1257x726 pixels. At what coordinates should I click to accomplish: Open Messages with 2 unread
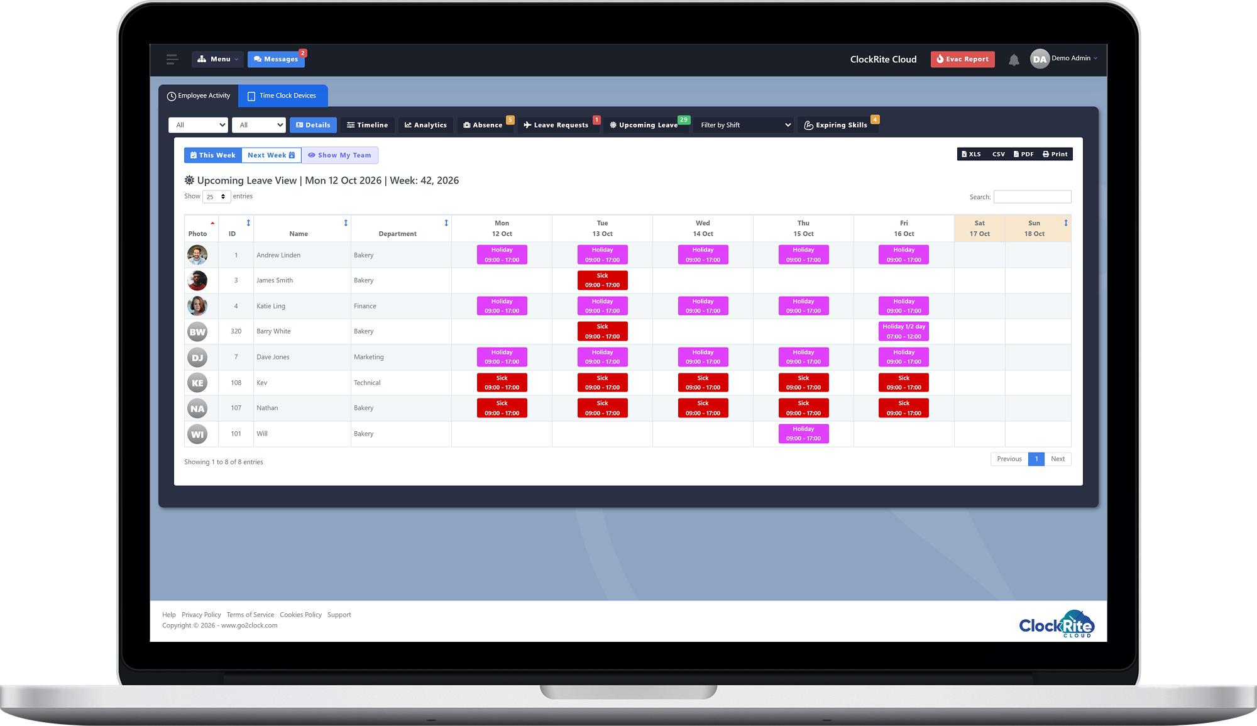tap(276, 59)
